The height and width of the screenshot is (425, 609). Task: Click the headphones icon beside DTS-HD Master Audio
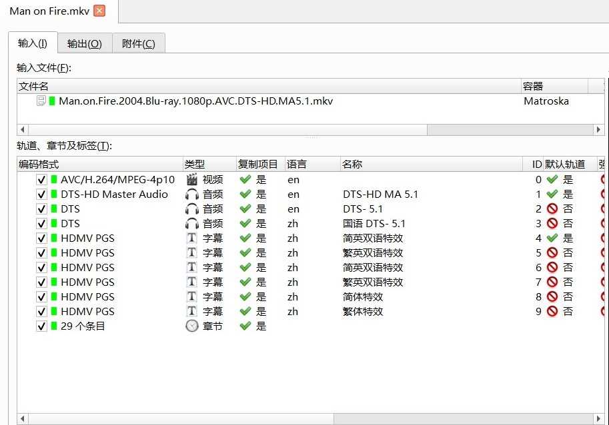point(192,194)
